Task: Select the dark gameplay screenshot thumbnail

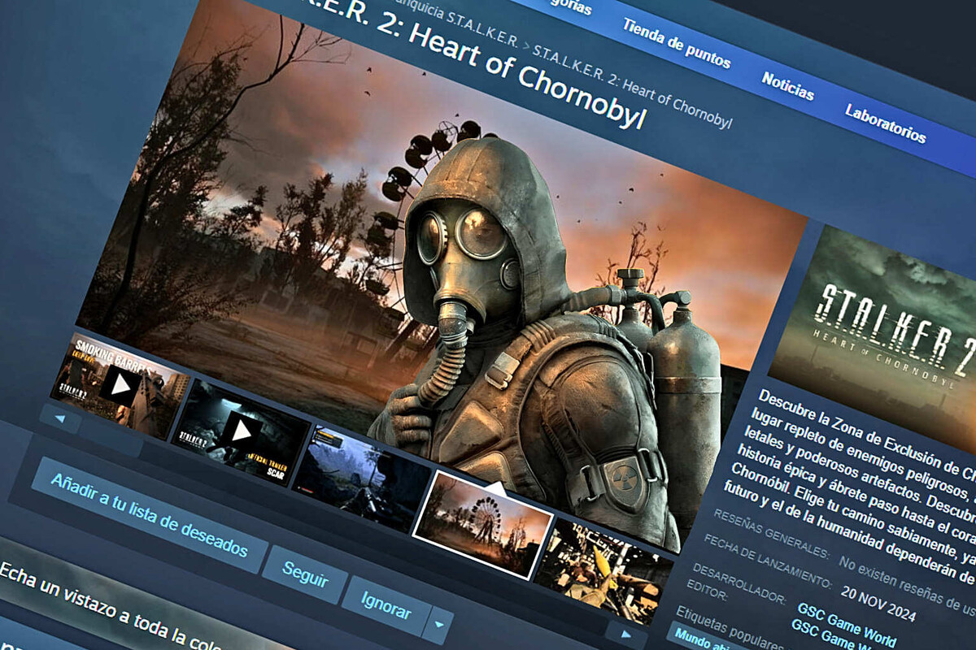Action: click(x=362, y=480)
